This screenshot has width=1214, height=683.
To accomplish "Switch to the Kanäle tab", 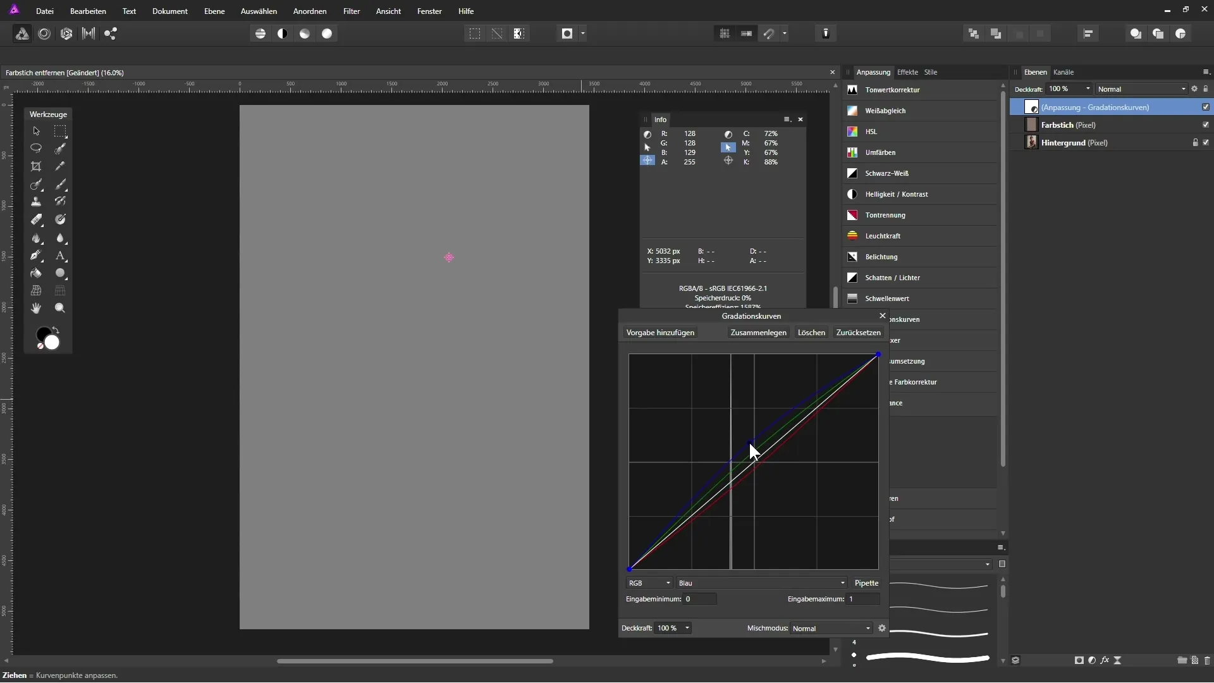I will pyautogui.click(x=1063, y=72).
